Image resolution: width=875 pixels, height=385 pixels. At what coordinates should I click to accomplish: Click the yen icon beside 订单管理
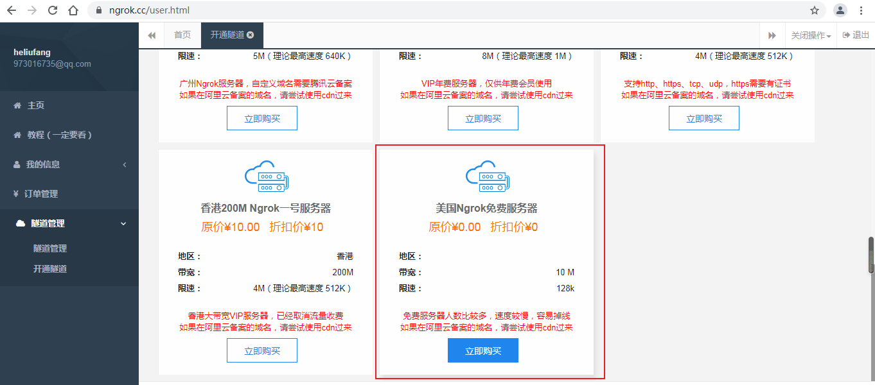coord(16,194)
